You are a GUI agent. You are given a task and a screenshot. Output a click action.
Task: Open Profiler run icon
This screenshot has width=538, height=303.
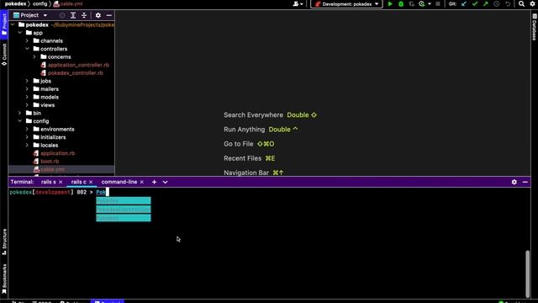422,4
